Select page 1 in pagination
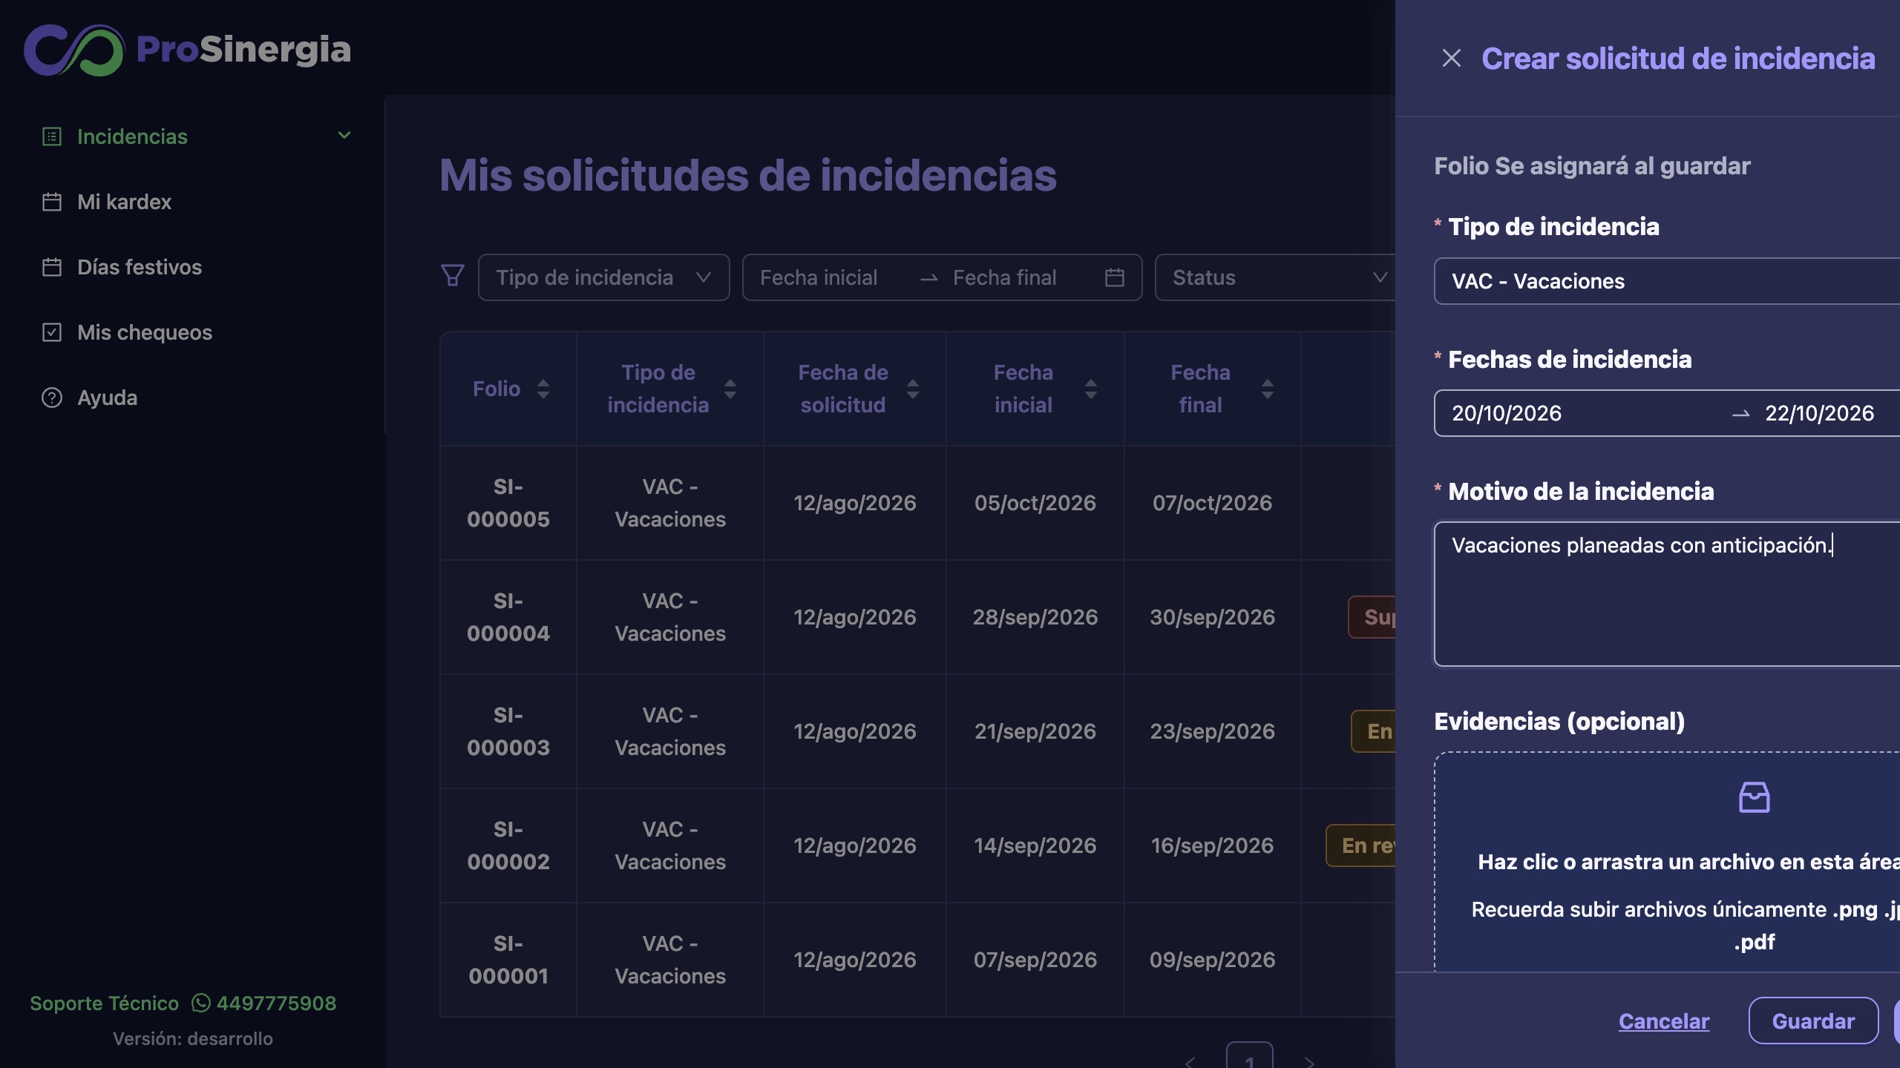This screenshot has width=1900, height=1068. coord(1250,1056)
